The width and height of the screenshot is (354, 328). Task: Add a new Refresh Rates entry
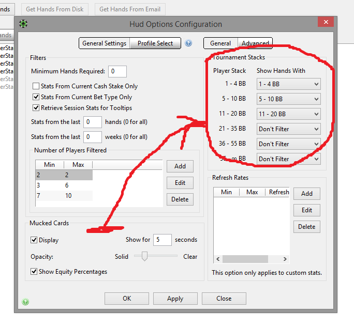pyautogui.click(x=307, y=194)
